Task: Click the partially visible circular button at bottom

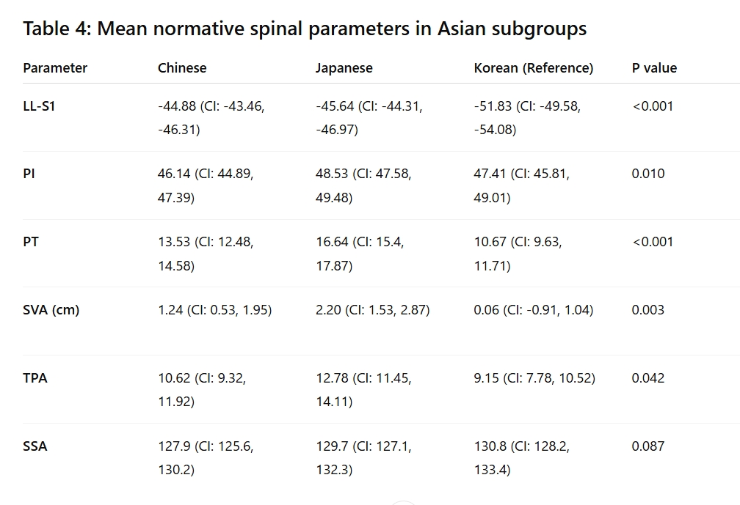Action: coord(404,503)
